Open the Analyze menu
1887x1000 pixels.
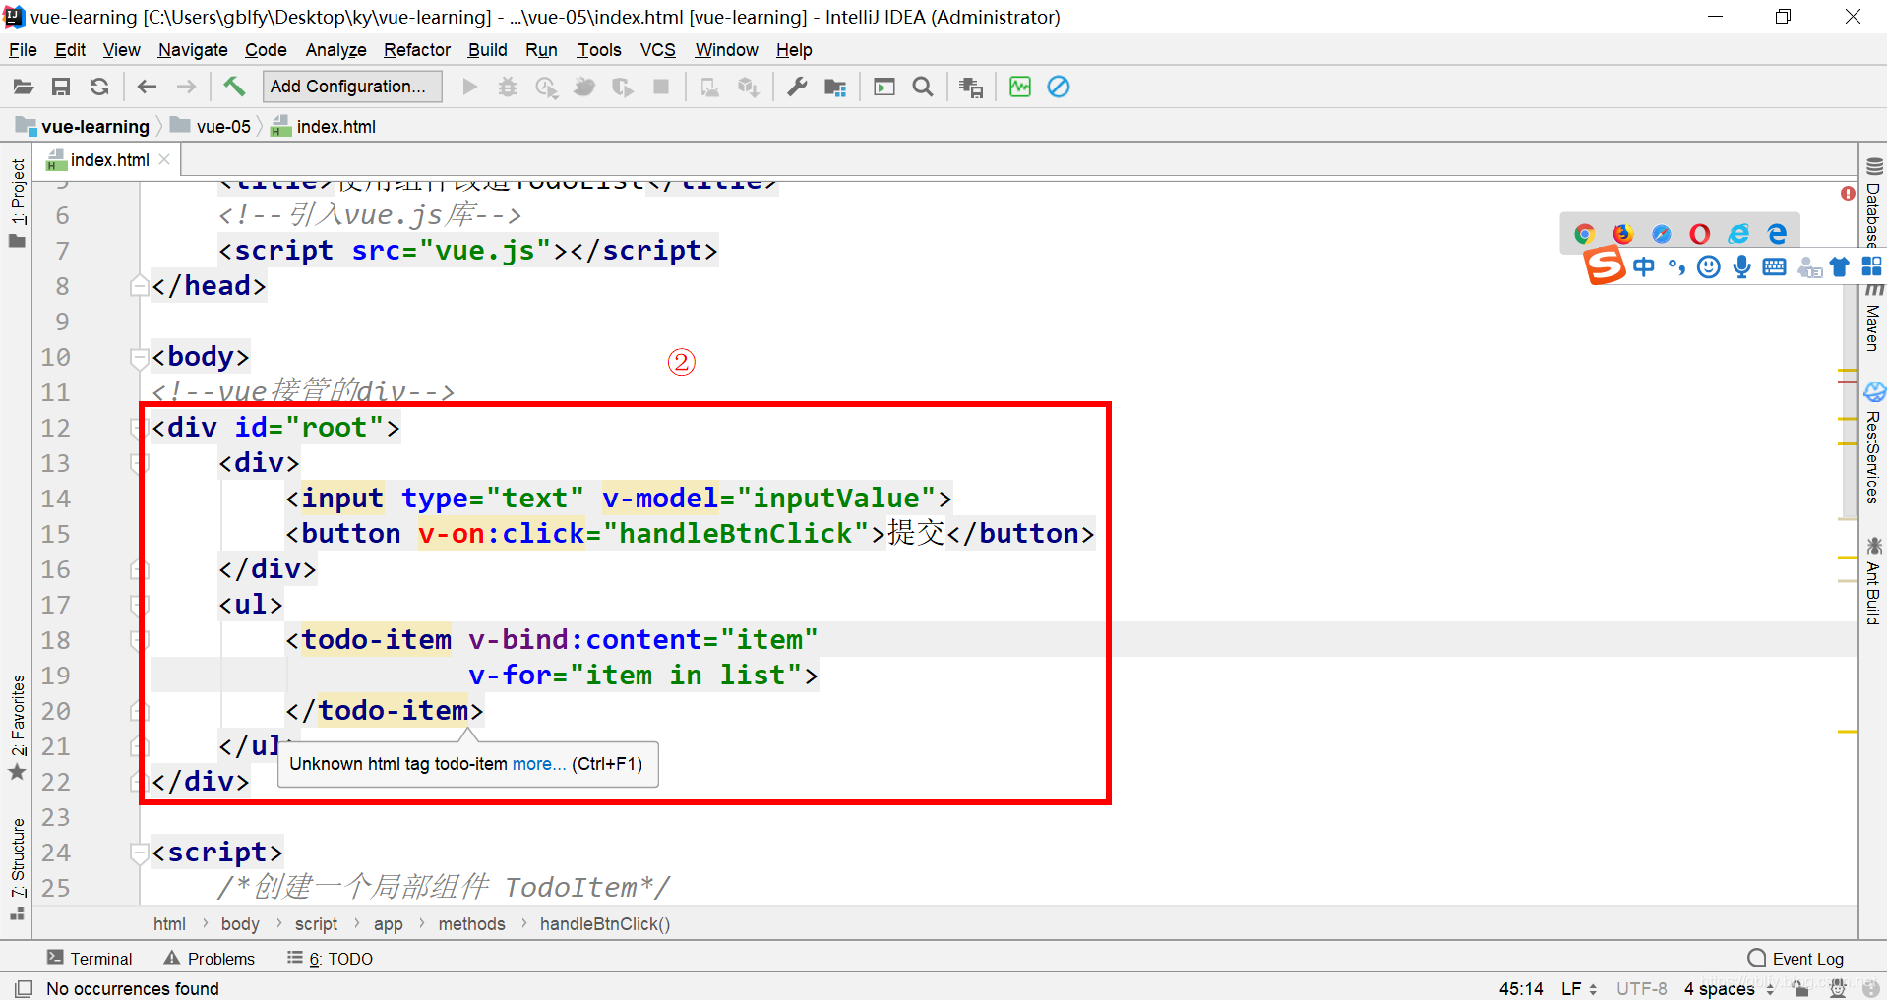[335, 50]
